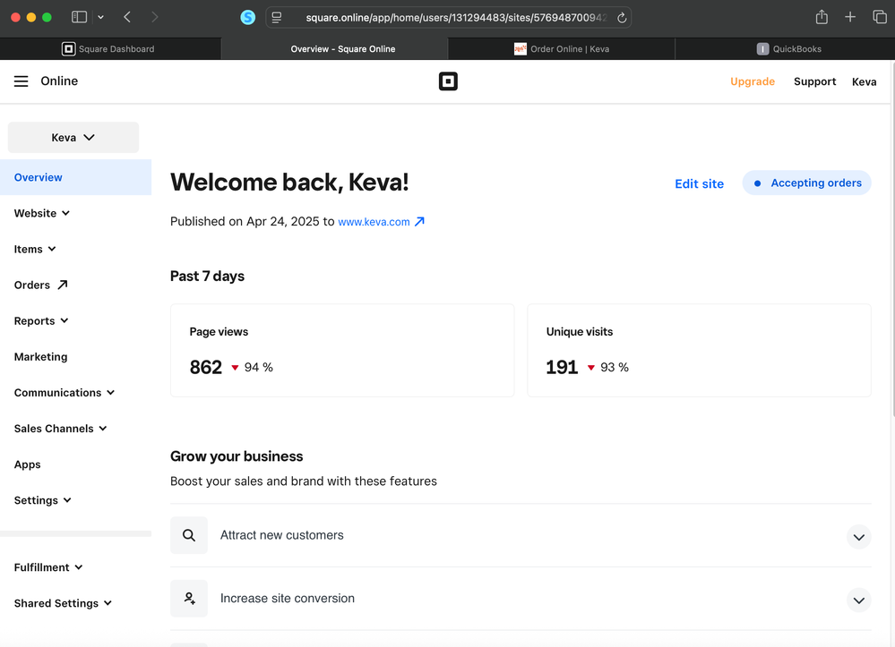Click the browser URL address field
Image resolution: width=895 pixels, height=647 pixels.
pos(448,18)
